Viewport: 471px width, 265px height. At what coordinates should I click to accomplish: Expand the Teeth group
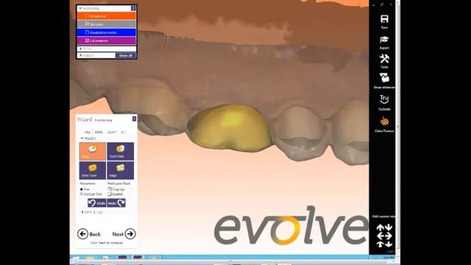[x=106, y=49]
